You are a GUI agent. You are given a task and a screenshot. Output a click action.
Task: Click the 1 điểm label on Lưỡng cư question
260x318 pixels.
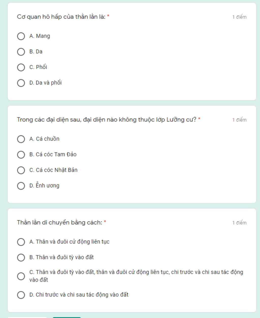click(239, 120)
